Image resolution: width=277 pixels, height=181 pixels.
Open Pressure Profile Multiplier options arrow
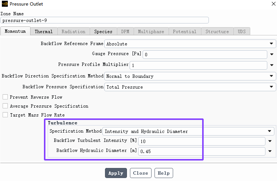coord(272,65)
